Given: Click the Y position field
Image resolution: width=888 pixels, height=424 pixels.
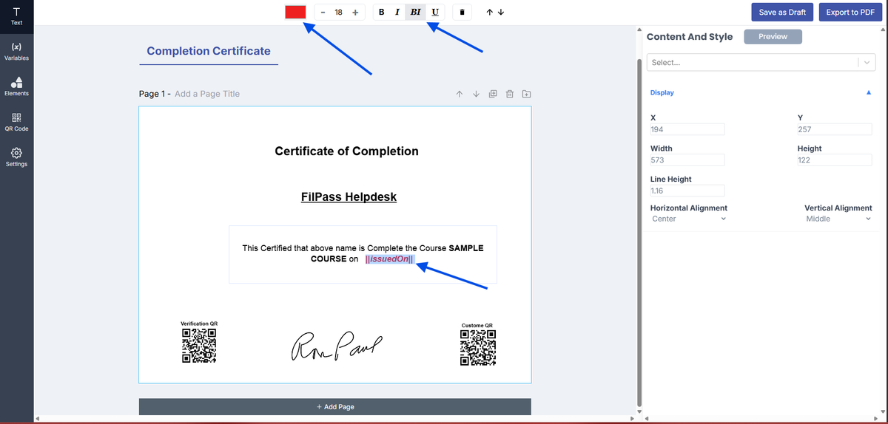Looking at the screenshot, I should pyautogui.click(x=834, y=130).
